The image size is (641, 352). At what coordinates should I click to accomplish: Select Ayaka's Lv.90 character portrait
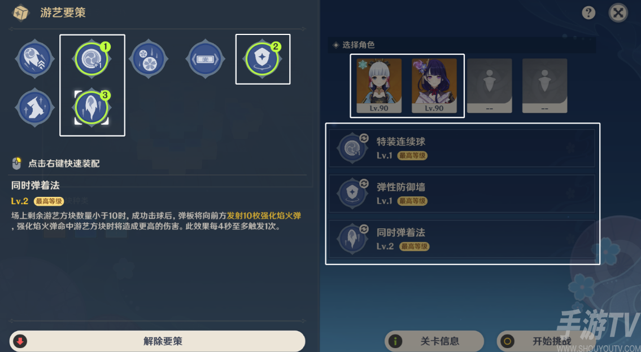[x=379, y=86]
